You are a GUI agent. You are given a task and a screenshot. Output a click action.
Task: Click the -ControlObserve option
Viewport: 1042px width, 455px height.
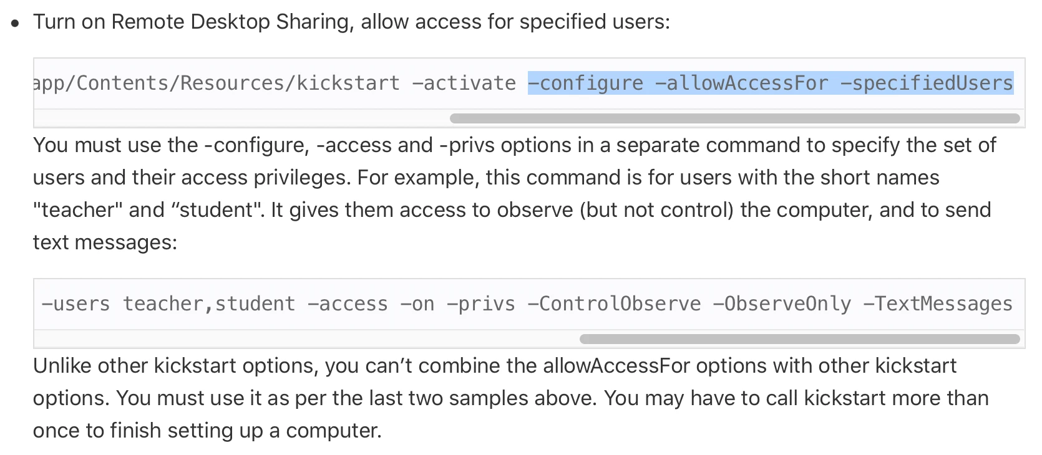(x=615, y=304)
